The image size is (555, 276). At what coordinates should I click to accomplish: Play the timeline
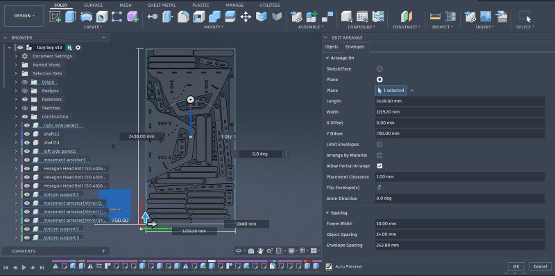click(x=24, y=268)
